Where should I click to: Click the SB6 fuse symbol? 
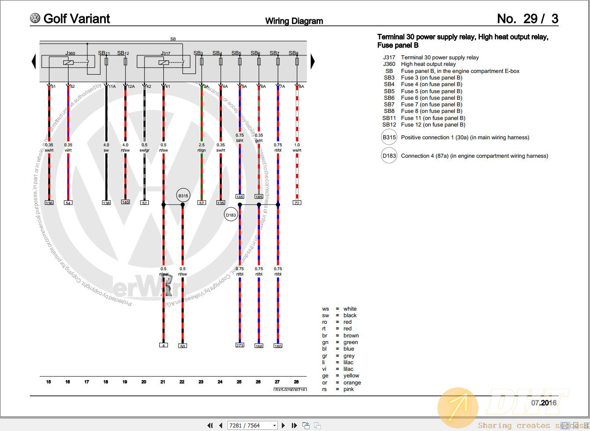(x=259, y=62)
